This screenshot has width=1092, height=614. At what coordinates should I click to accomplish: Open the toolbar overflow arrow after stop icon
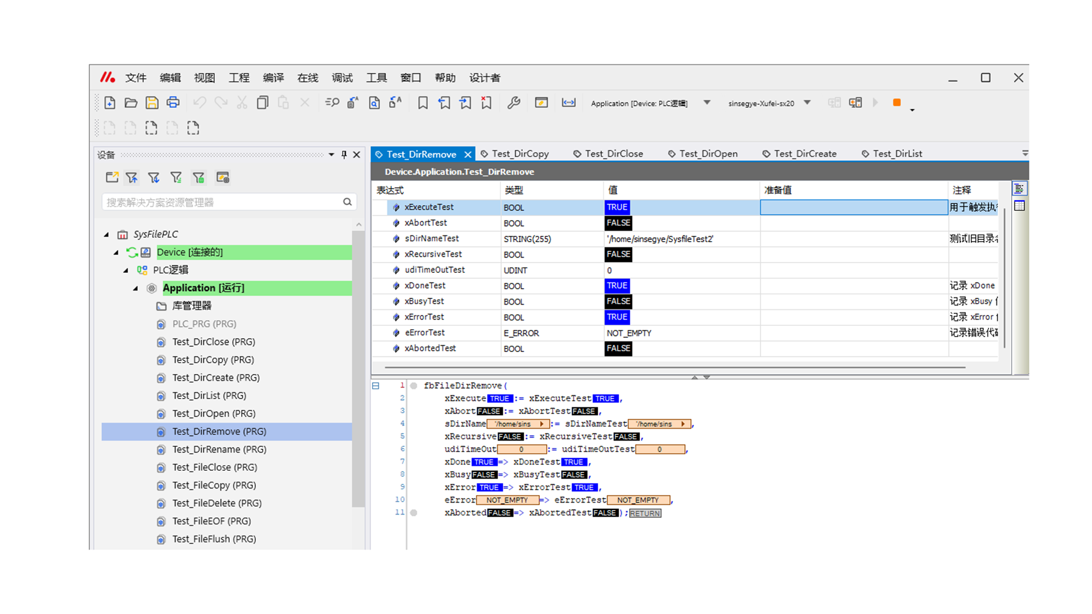[912, 110]
